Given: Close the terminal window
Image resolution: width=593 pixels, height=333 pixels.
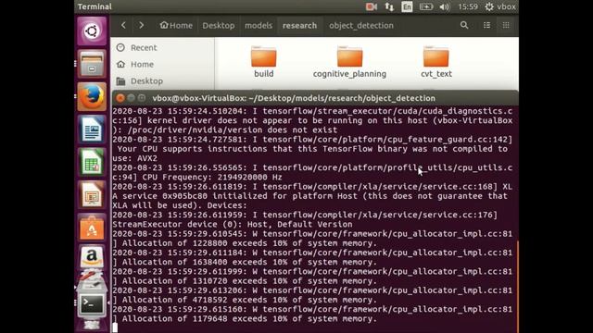Looking at the screenshot, I should 120,98.
